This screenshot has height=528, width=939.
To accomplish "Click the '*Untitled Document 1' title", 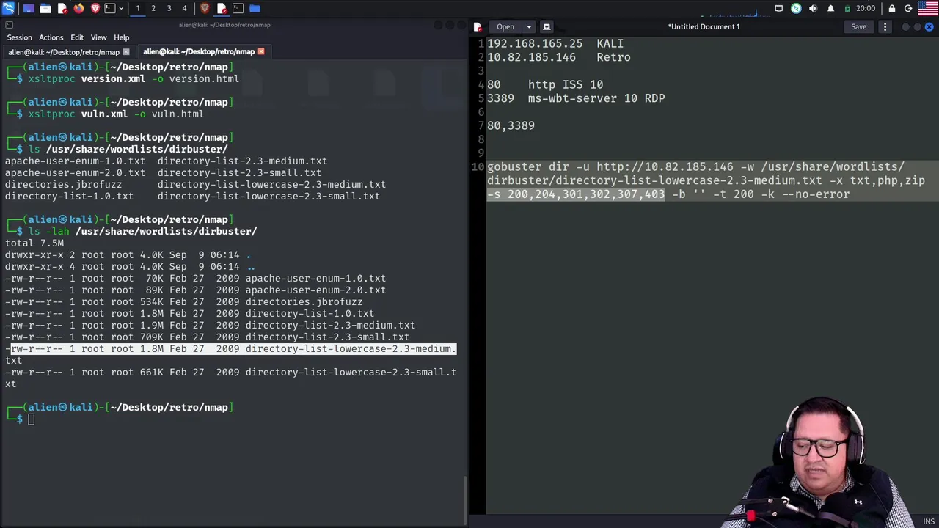I will click(x=704, y=26).
